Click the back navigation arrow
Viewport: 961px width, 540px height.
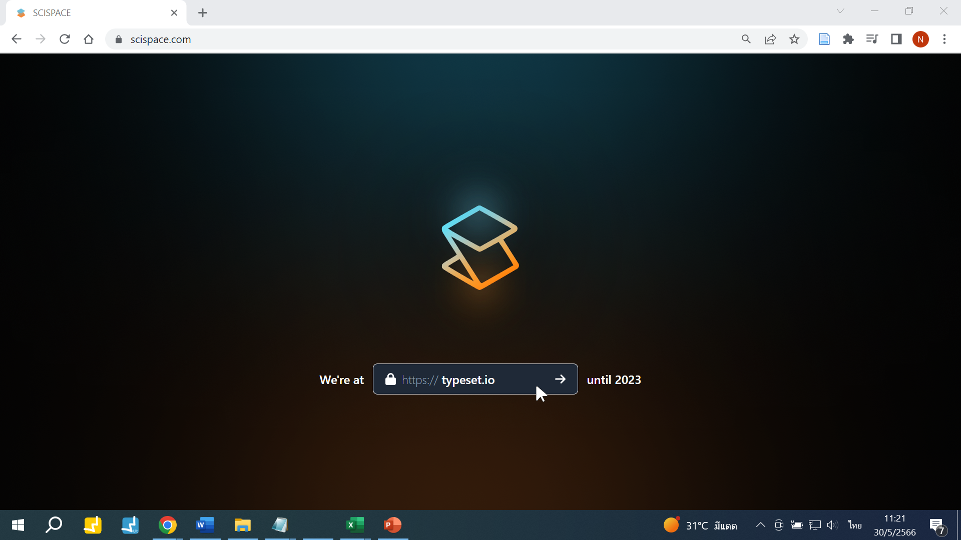(17, 39)
